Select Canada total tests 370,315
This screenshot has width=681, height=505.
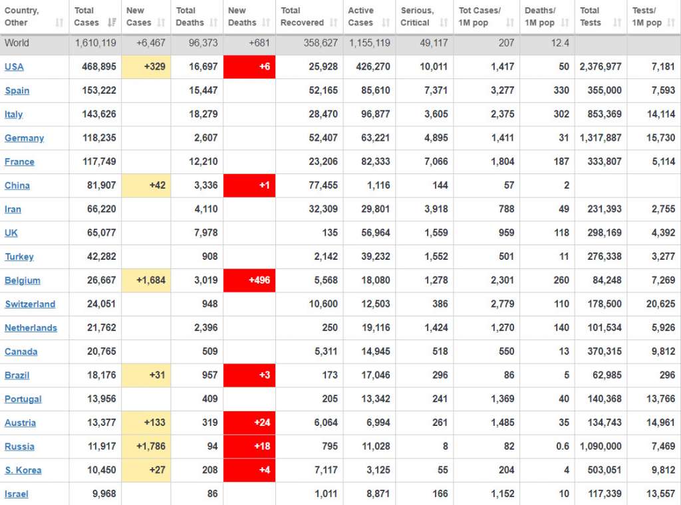605,352
